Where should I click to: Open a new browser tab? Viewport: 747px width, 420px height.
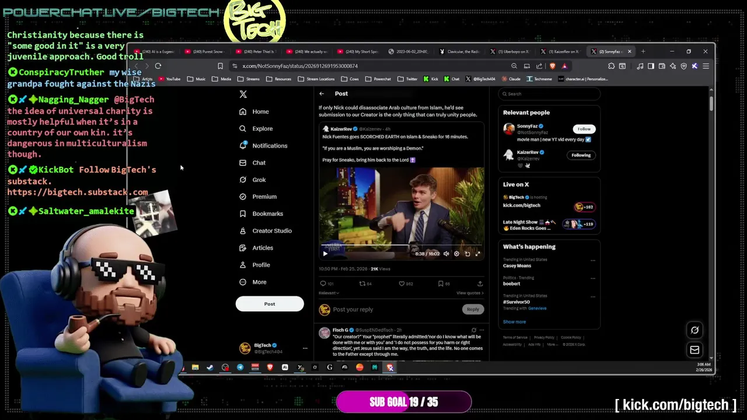tap(643, 51)
